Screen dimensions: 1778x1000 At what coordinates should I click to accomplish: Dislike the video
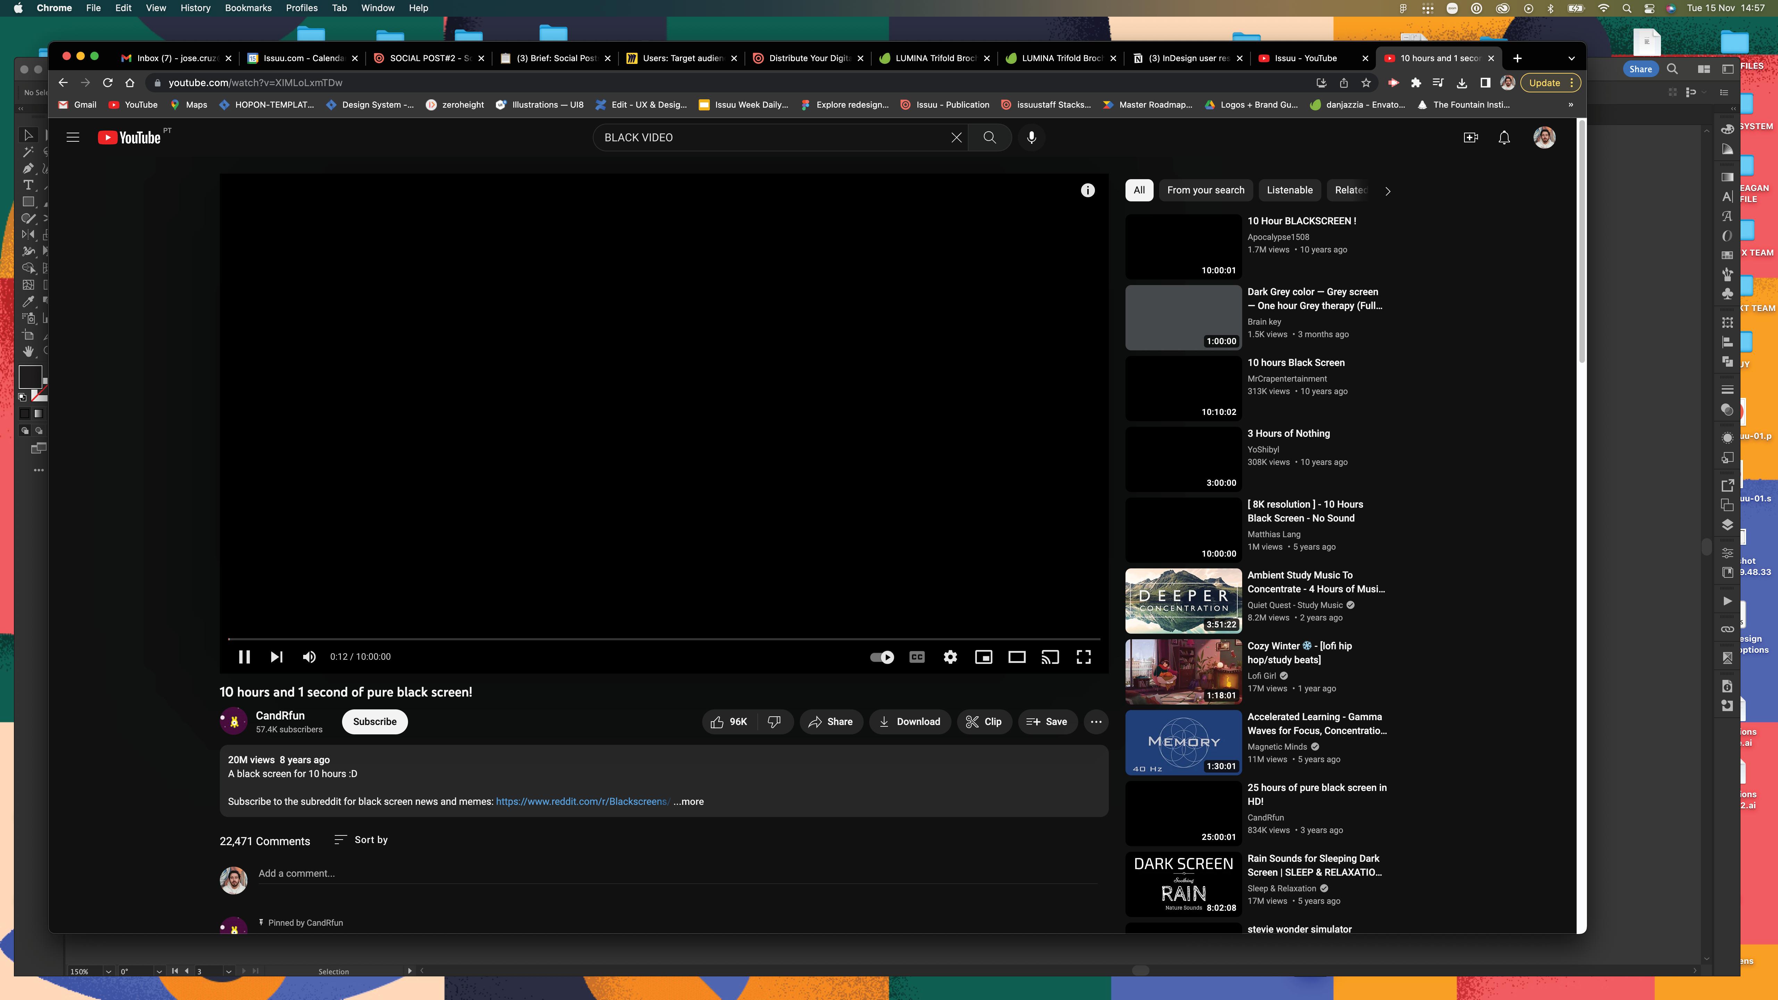pos(774,721)
